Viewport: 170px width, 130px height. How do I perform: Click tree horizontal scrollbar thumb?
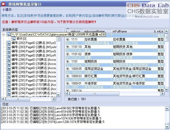click(18, 99)
